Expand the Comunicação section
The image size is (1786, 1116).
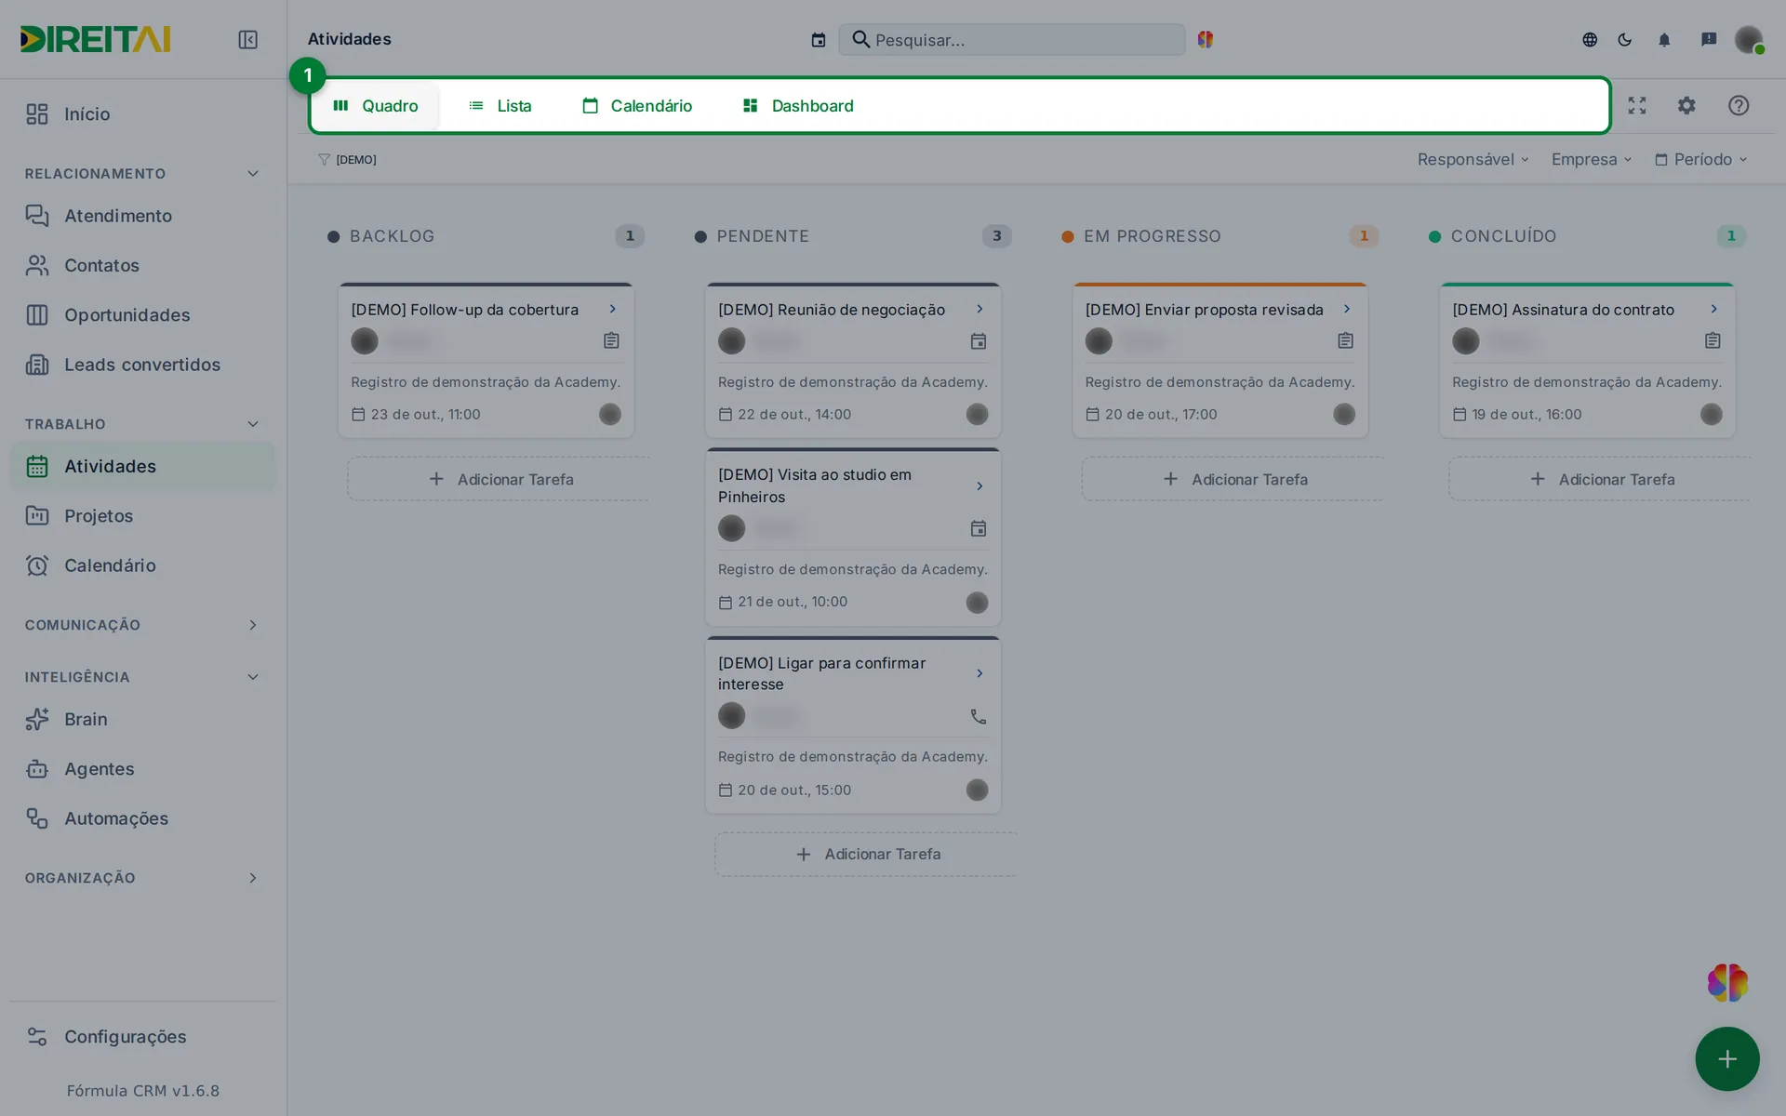253,625
